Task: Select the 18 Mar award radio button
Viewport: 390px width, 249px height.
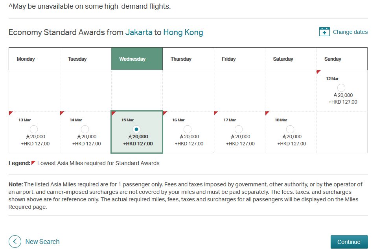Action: point(290,129)
